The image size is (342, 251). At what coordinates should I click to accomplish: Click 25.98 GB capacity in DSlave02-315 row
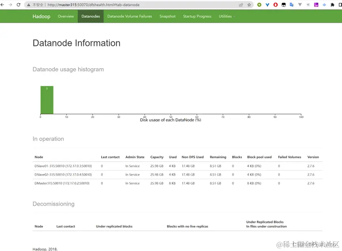[x=157, y=174]
